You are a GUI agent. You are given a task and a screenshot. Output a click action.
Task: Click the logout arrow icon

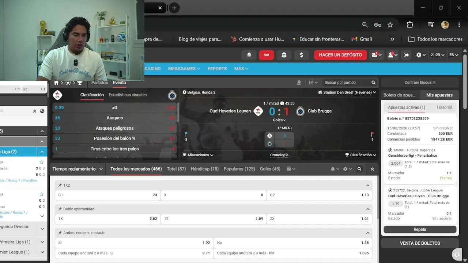[x=406, y=55]
